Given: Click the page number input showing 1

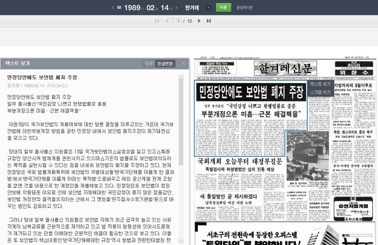Looking at the screenshot, I should [177, 21].
